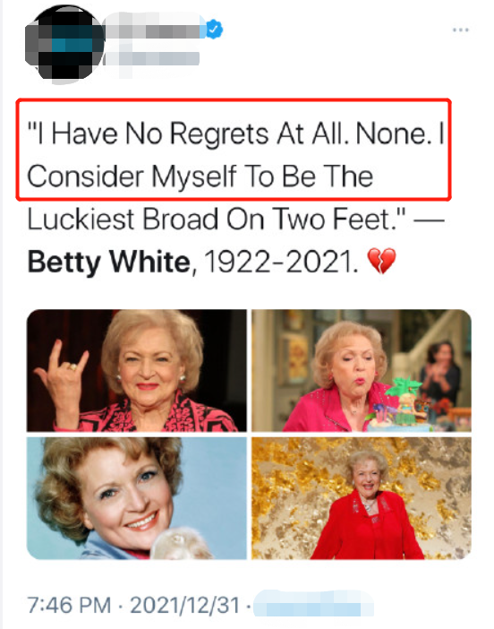The image size is (494, 629).
Task: Open bottom-right gold background photo
Action: point(362,498)
